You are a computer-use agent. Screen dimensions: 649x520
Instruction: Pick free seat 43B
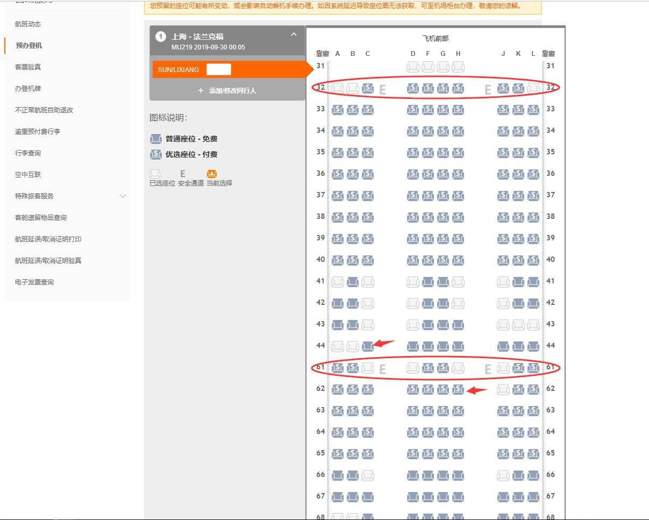pyautogui.click(x=353, y=325)
